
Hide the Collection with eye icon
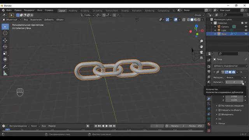(x=246, y=23)
